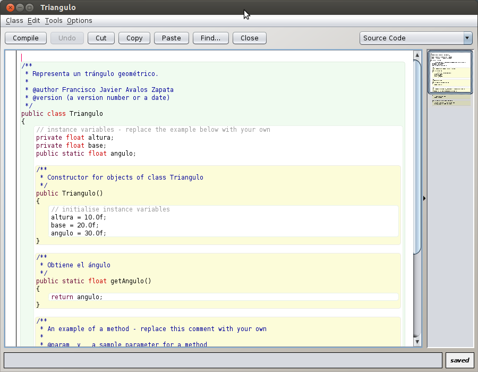This screenshot has height=372, width=478.
Task: Copy the selection using the Copy button
Action: point(134,38)
